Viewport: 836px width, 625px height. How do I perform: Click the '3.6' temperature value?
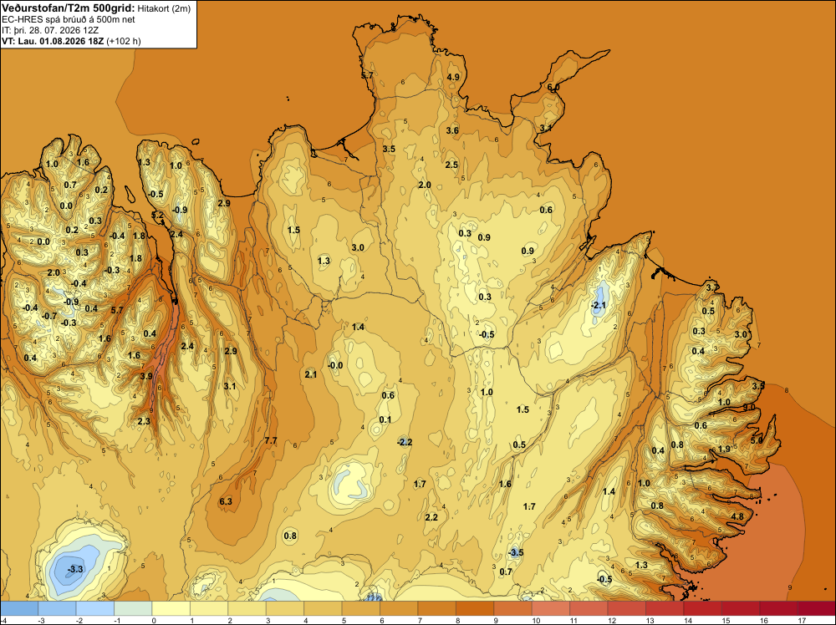click(x=452, y=130)
